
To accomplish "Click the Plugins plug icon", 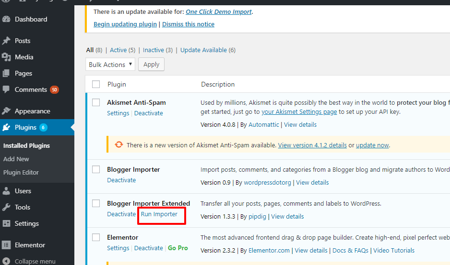I will (x=6, y=127).
